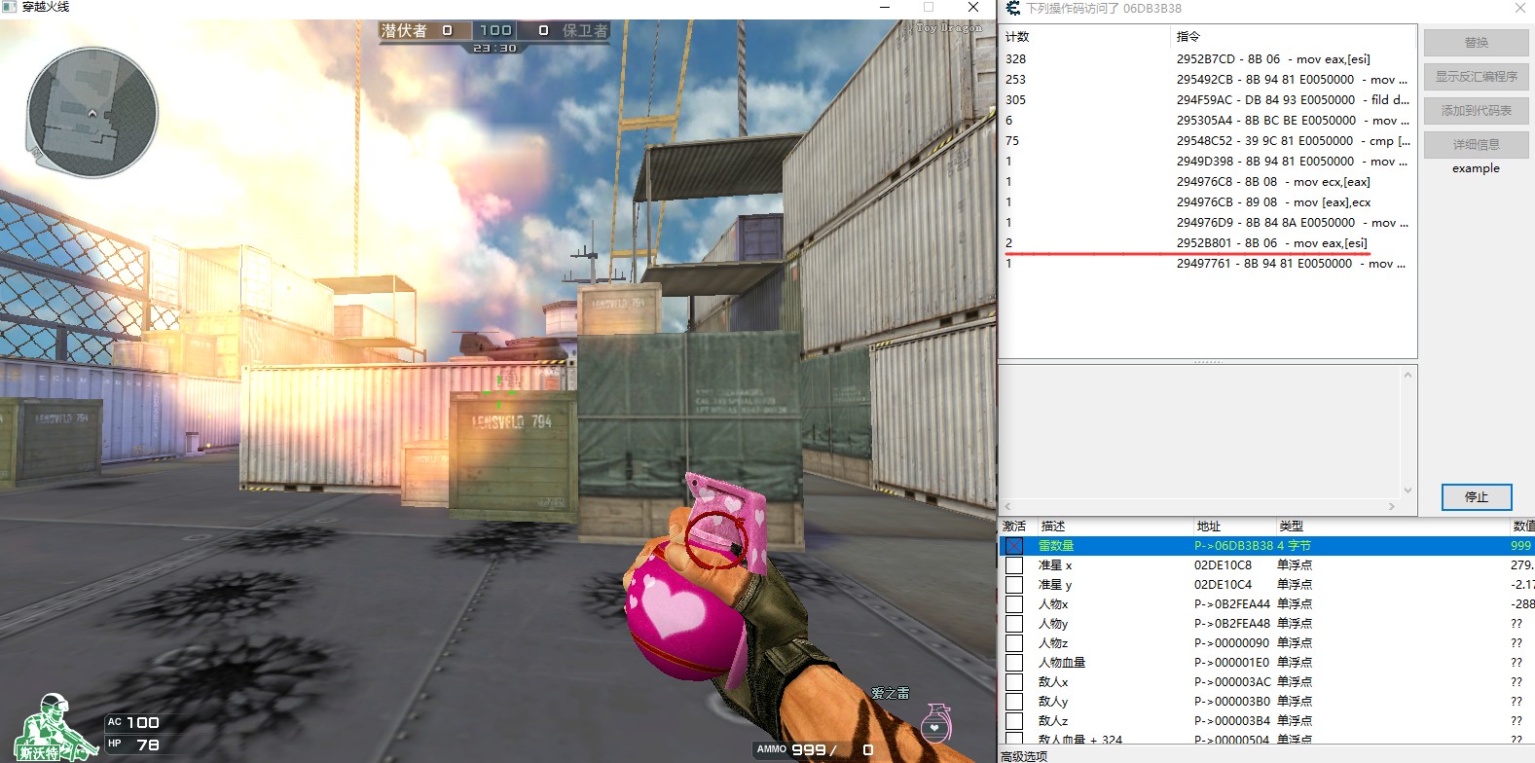The width and height of the screenshot is (1535, 763).
Task: Click the grenade weapon icon in game HUD
Action: pyautogui.click(x=935, y=724)
